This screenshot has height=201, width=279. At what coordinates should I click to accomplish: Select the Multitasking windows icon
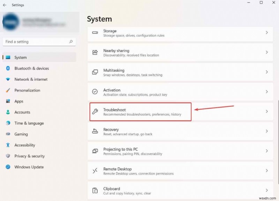(x=95, y=72)
